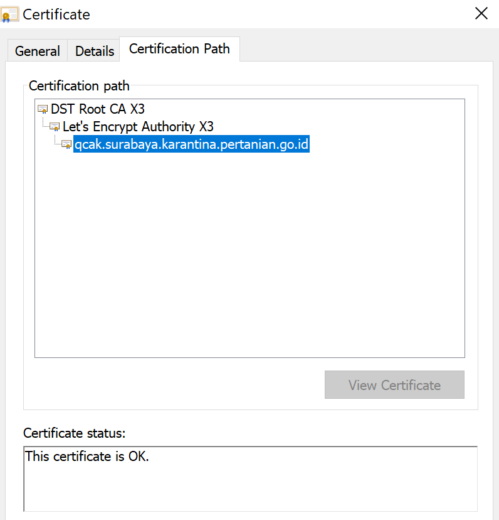The image size is (499, 520).
Task: Switch to the General tab
Action: [x=37, y=51]
